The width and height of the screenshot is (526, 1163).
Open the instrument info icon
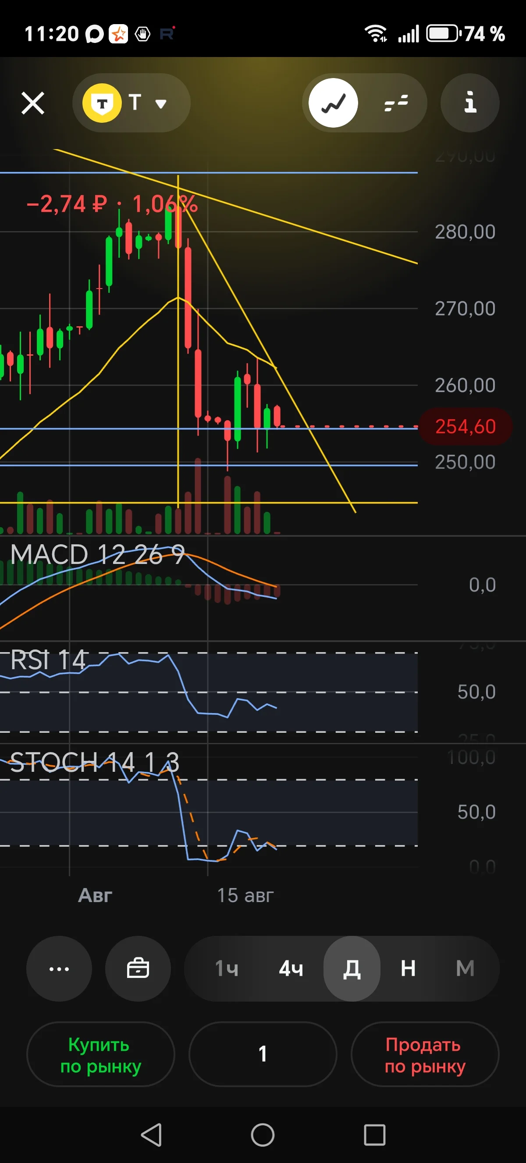pos(470,103)
